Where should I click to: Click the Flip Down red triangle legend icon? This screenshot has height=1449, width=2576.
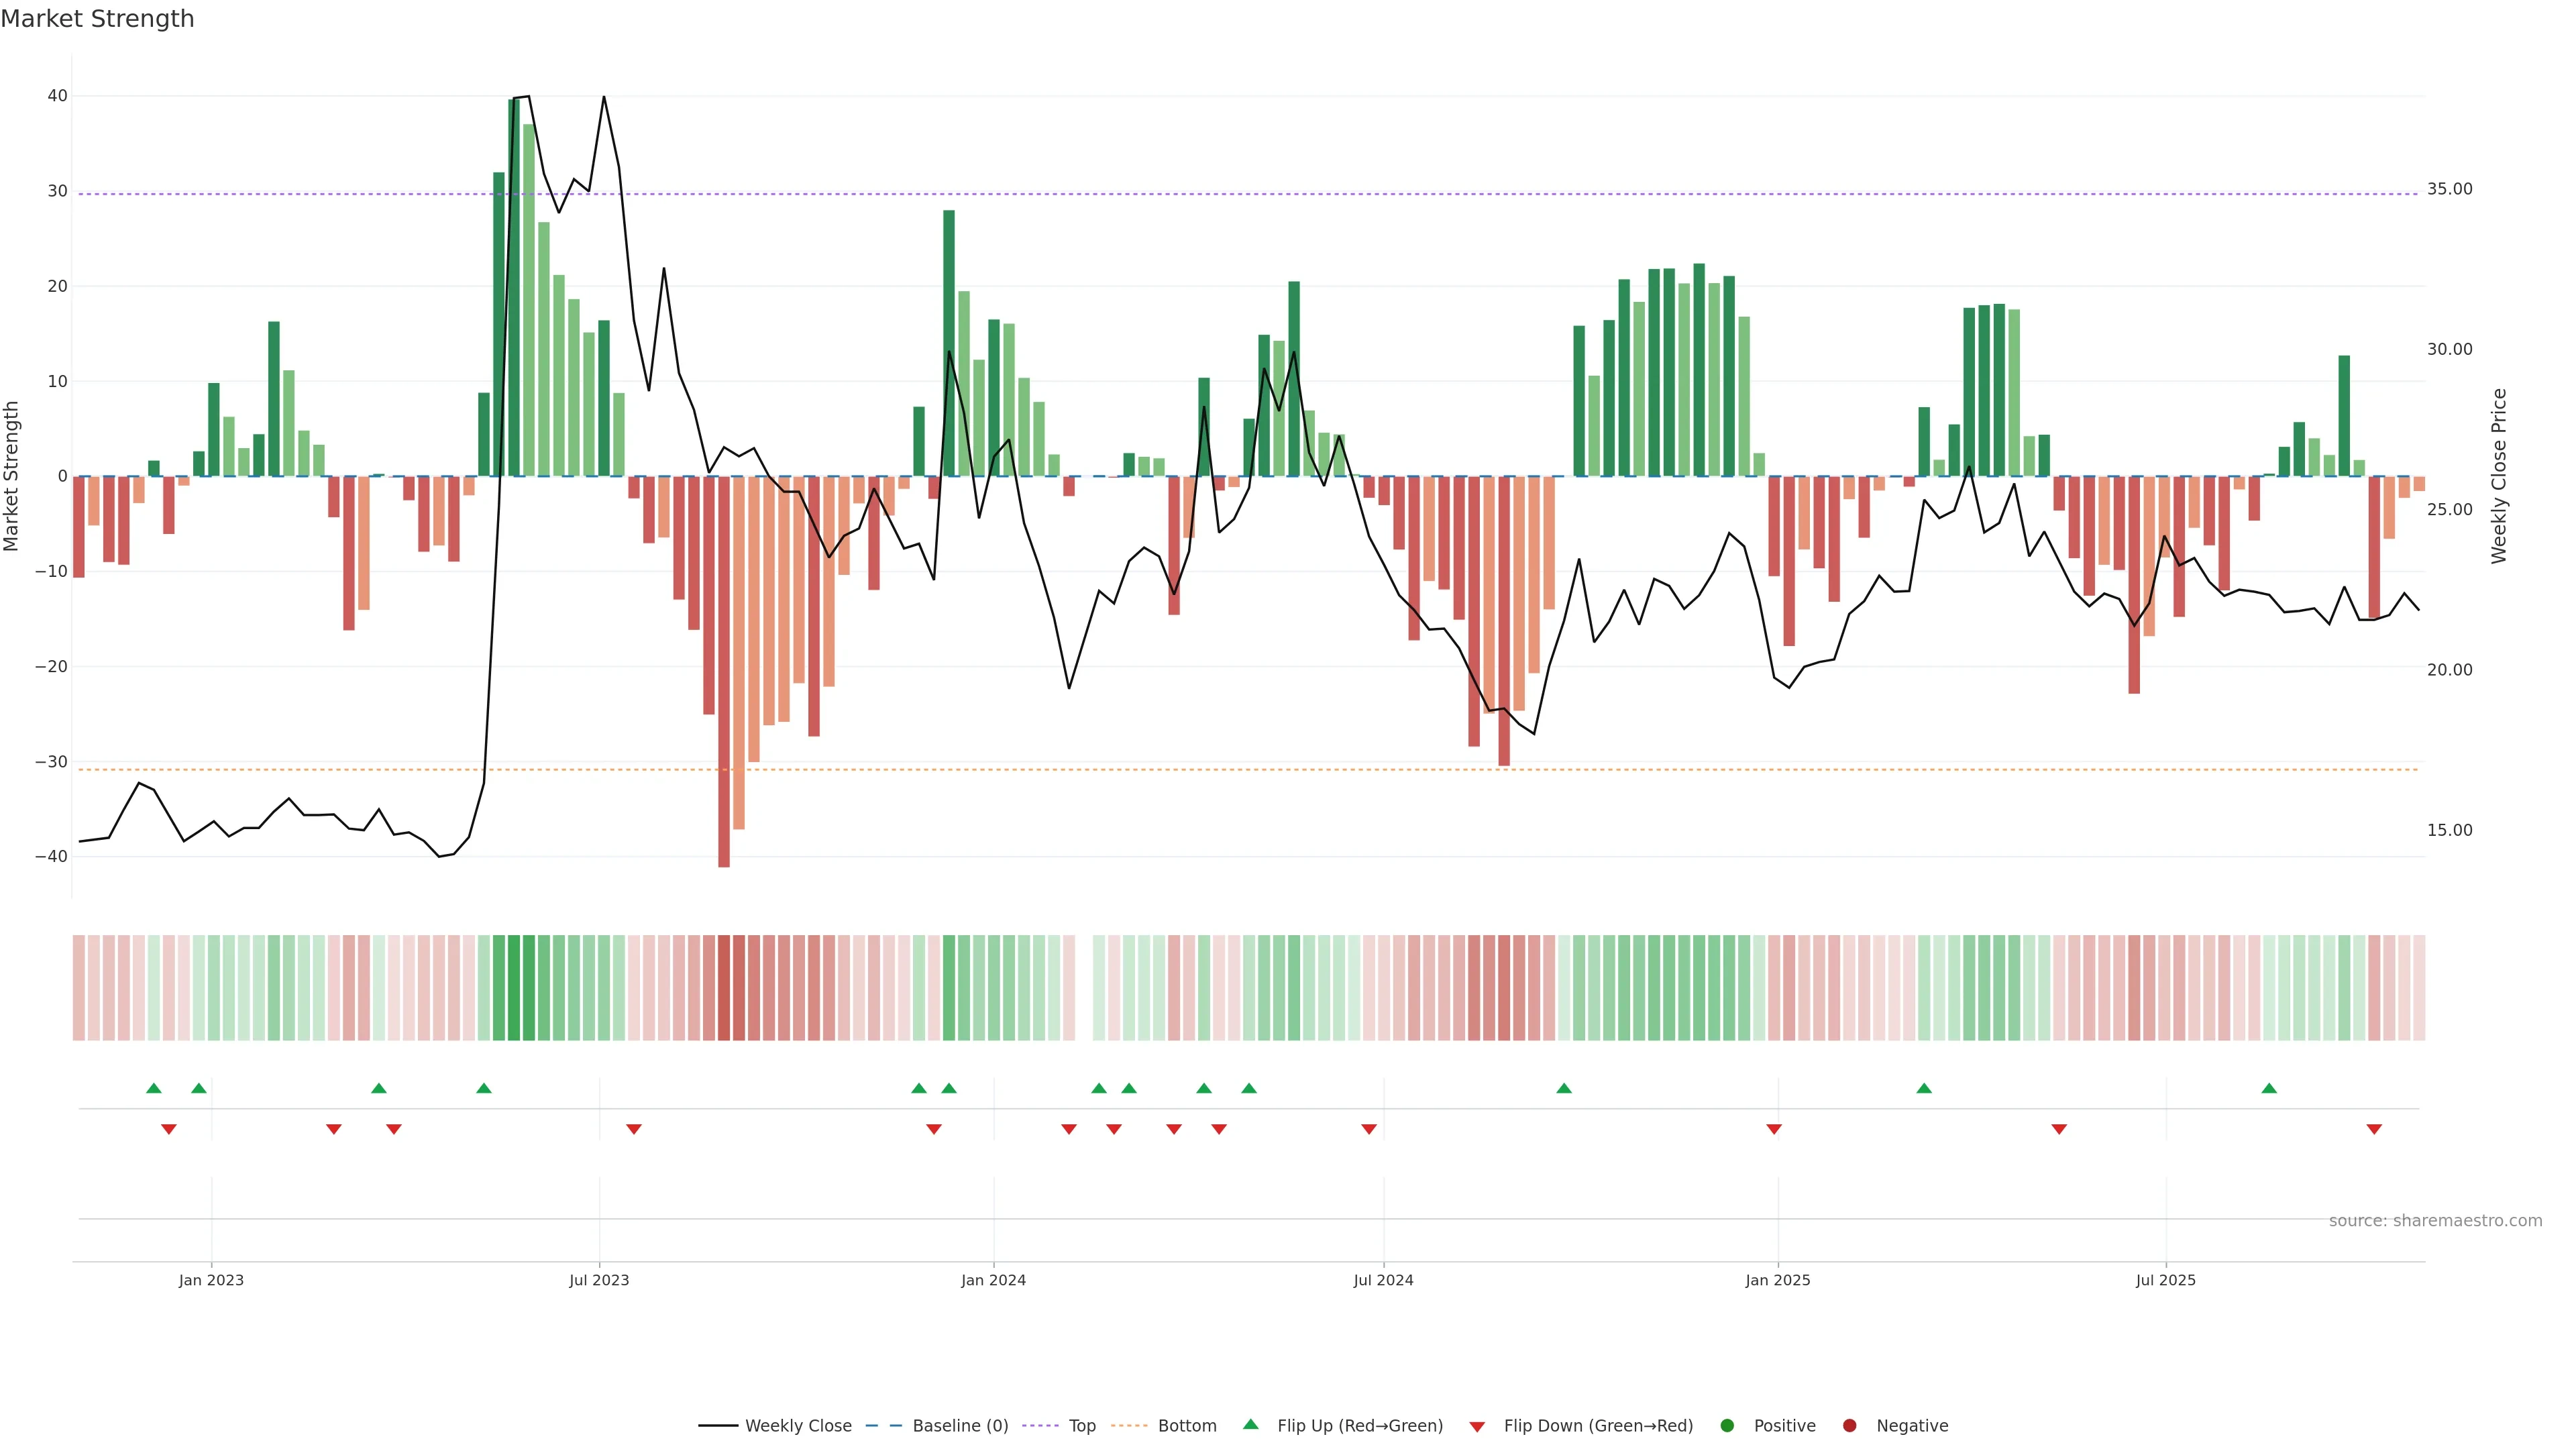point(1477,1427)
